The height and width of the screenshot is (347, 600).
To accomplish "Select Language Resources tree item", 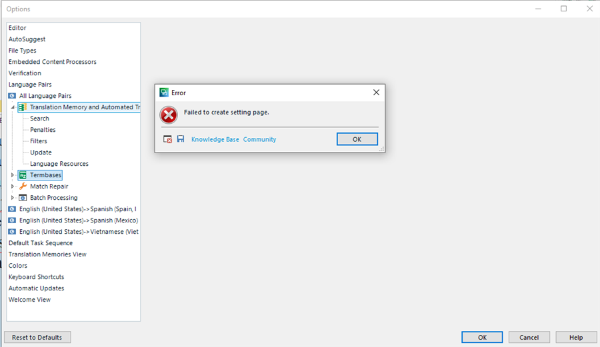I will point(59,164).
